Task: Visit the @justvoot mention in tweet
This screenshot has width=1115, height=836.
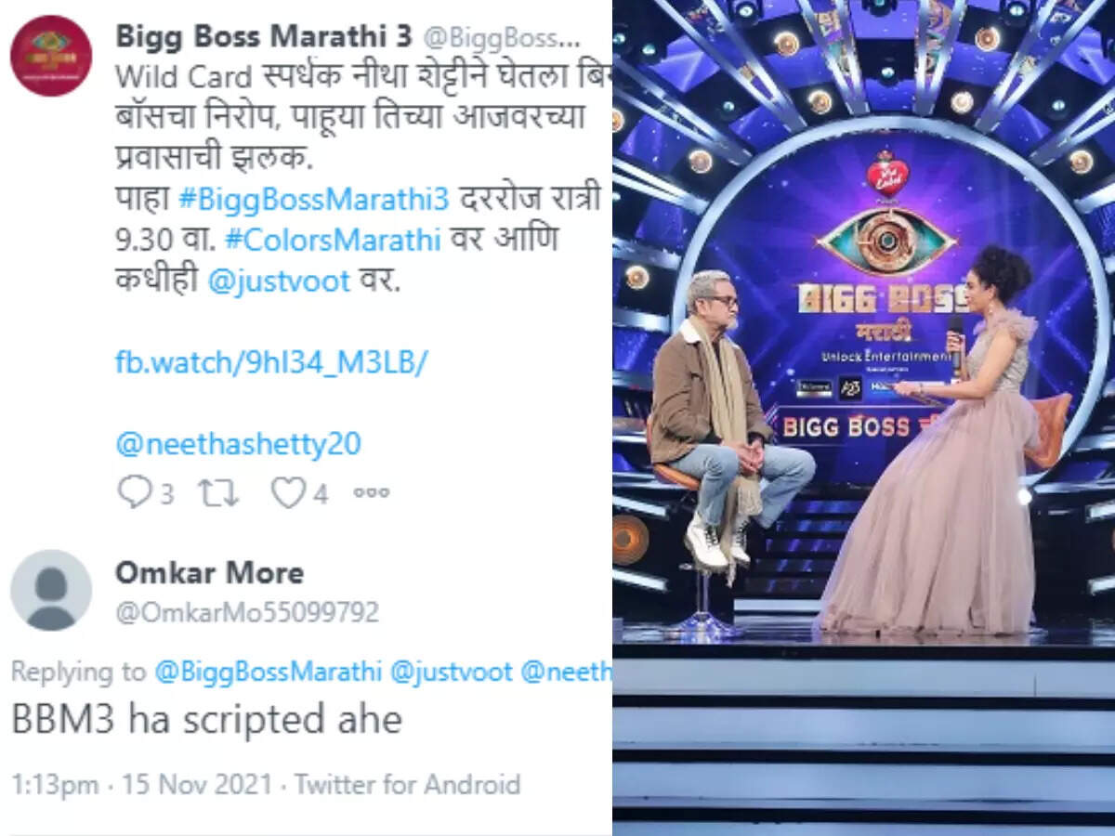Action: 279,281
